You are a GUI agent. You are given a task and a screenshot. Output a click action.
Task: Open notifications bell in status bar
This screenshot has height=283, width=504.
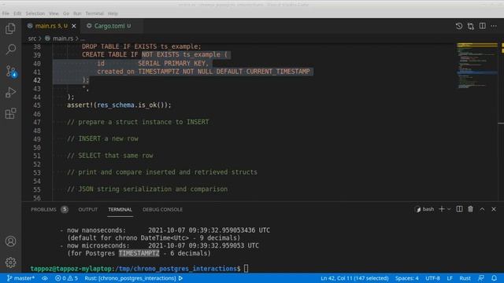click(x=494, y=278)
